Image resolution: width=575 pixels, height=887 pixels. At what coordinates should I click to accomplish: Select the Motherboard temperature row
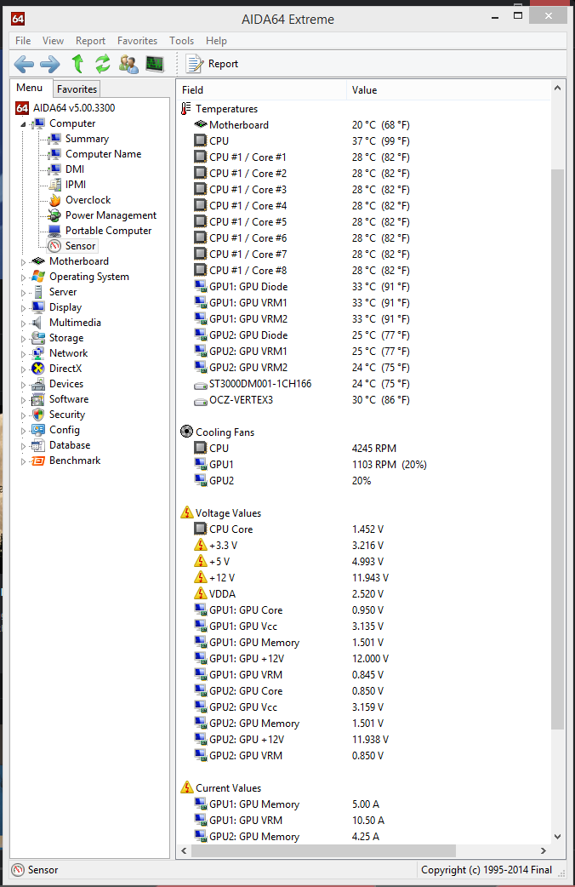coord(365,125)
